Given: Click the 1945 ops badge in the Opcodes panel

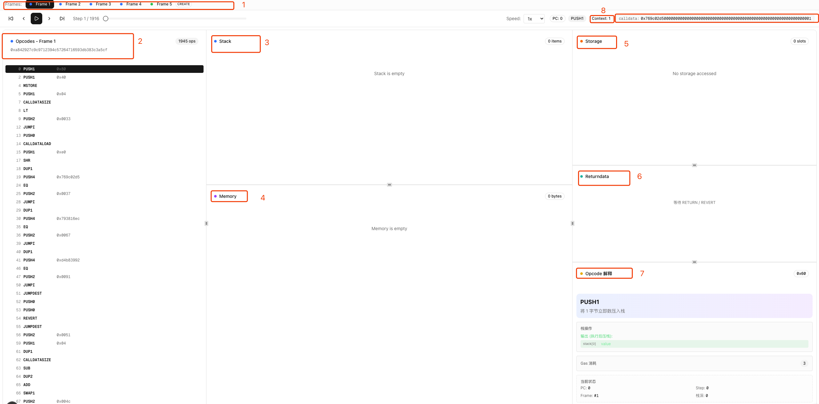Looking at the screenshot, I should (x=187, y=41).
